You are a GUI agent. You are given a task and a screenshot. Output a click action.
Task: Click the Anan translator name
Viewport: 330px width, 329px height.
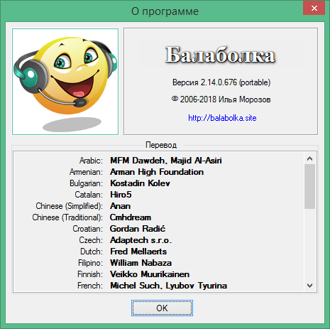tap(120, 206)
